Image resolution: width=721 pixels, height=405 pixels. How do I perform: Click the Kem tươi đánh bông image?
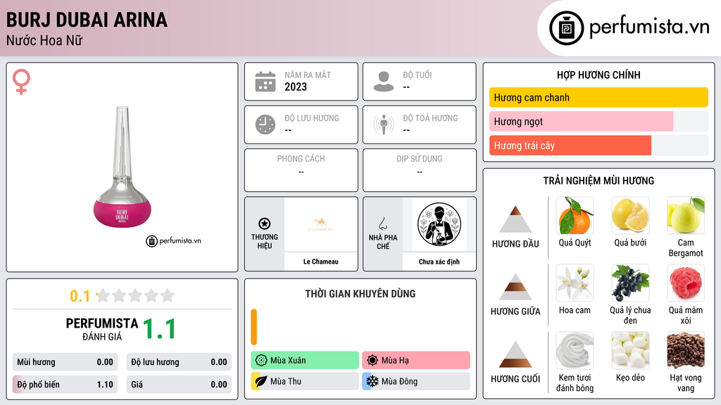point(575,351)
